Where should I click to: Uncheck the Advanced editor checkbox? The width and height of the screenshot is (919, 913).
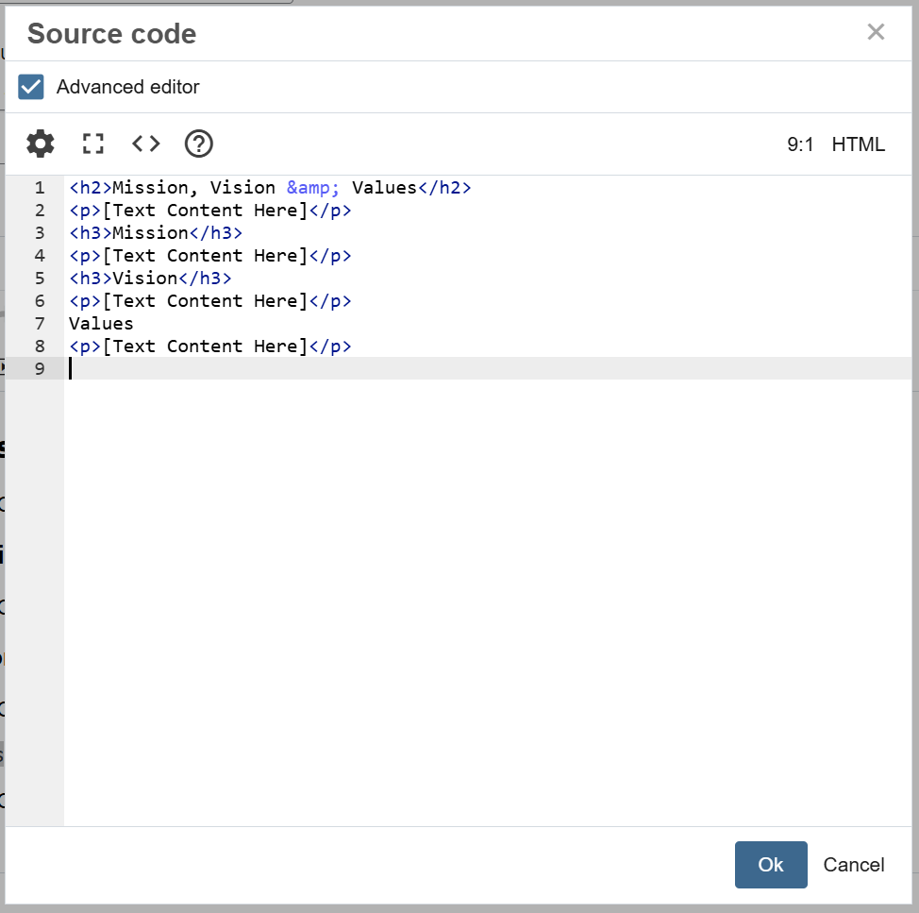(x=31, y=87)
